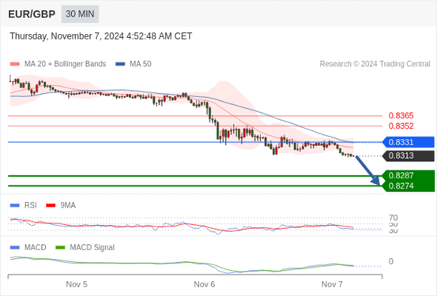This screenshot has height=296, width=437.
Task: Click the MACD Signal legend label
Action: click(x=92, y=248)
